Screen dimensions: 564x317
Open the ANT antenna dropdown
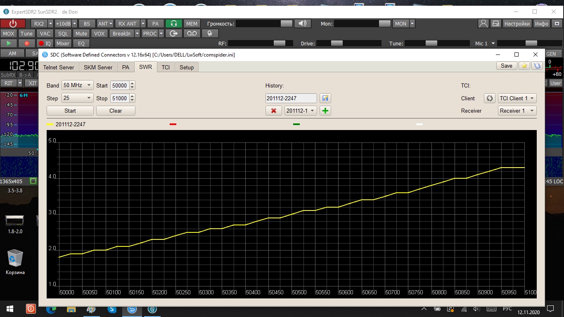(105, 24)
